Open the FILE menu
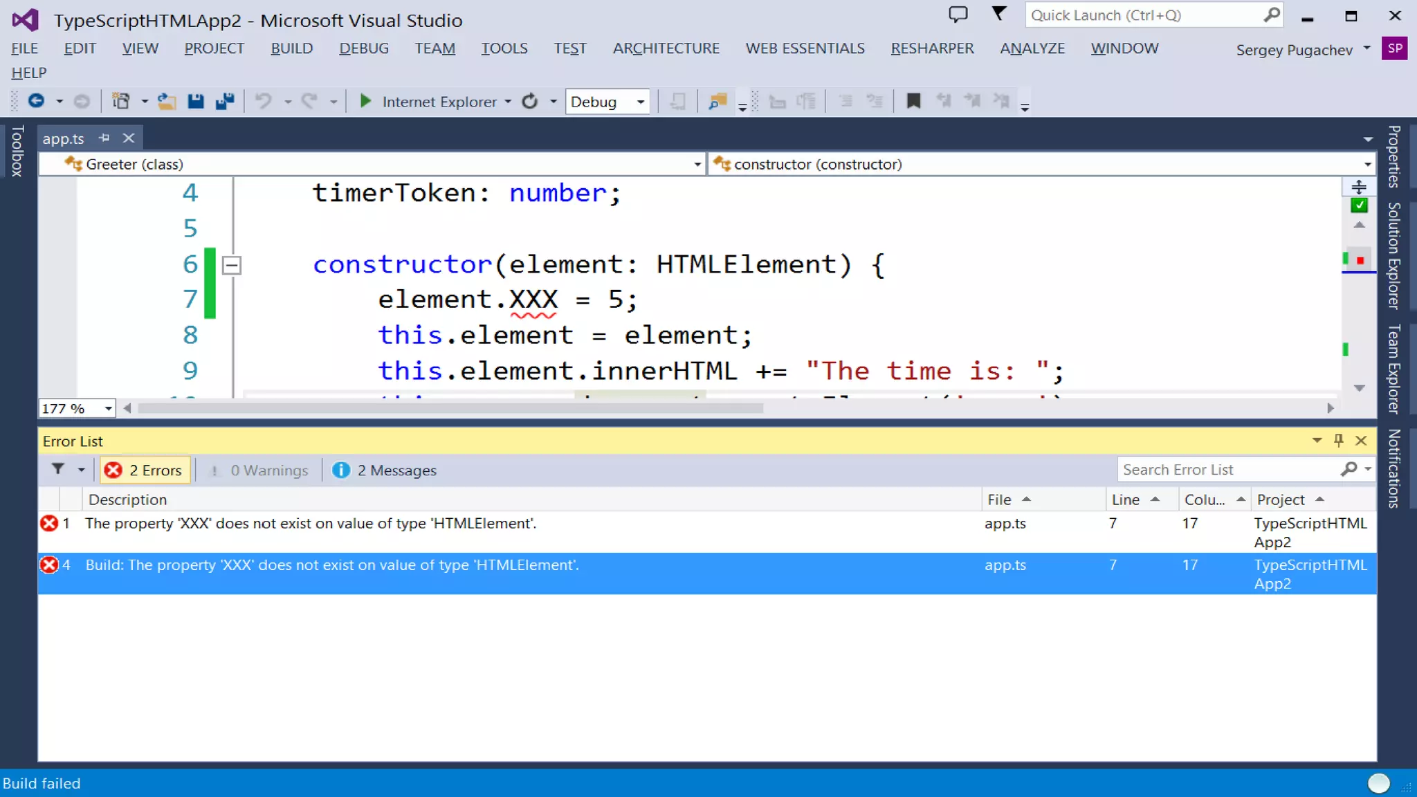1417x797 pixels. click(x=25, y=48)
